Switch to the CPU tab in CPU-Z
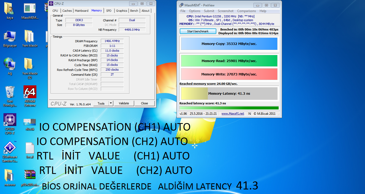The image size is (365, 194). click(55, 11)
